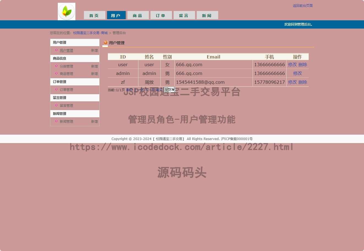Image resolution: width=364 pixels, height=251 pixels.
Task: Click the arrow bullet beside 商品管理
Action: 56,73
